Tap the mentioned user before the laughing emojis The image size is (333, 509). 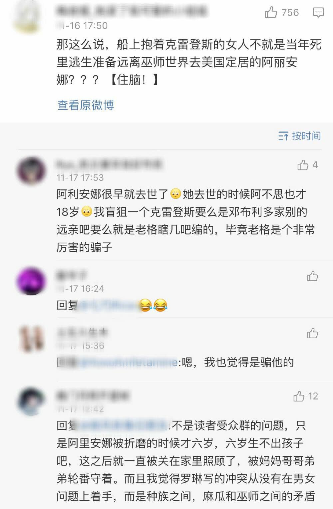[108, 305]
